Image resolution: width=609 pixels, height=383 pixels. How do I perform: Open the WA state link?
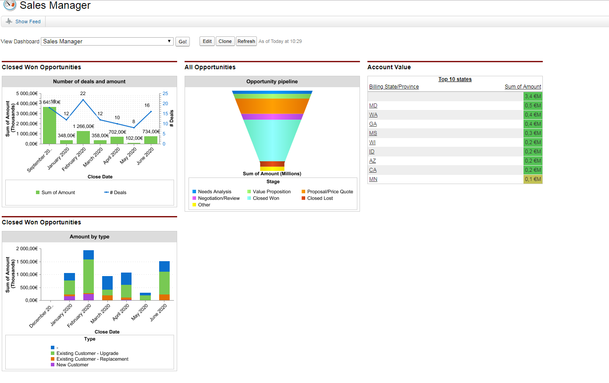pos(373,115)
